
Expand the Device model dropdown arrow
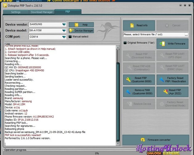(x=64, y=30)
